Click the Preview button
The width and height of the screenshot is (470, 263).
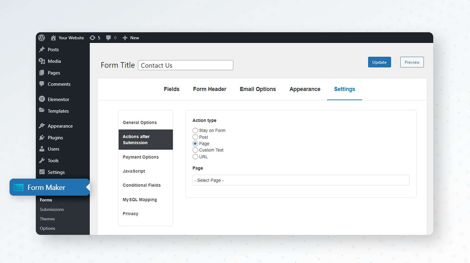click(412, 62)
